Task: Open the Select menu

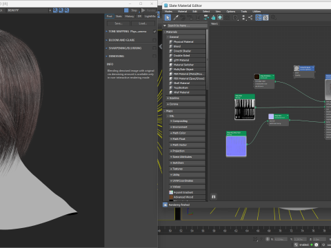Action: coord(206,12)
